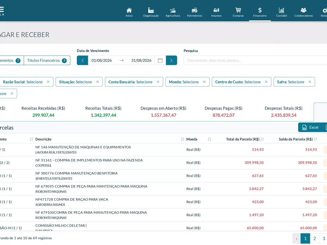Open the Colaboradores people icon

(x=304, y=10)
